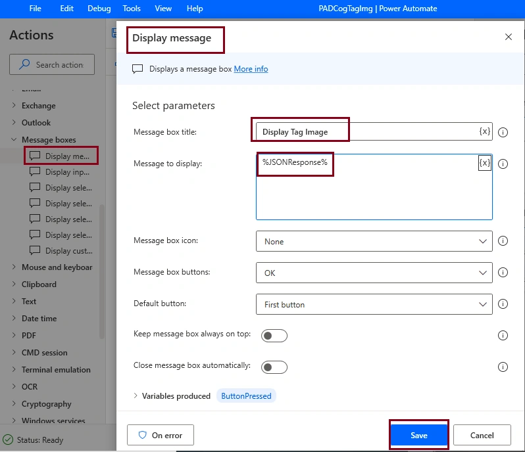
Task: Open the More info link
Action: click(x=251, y=69)
